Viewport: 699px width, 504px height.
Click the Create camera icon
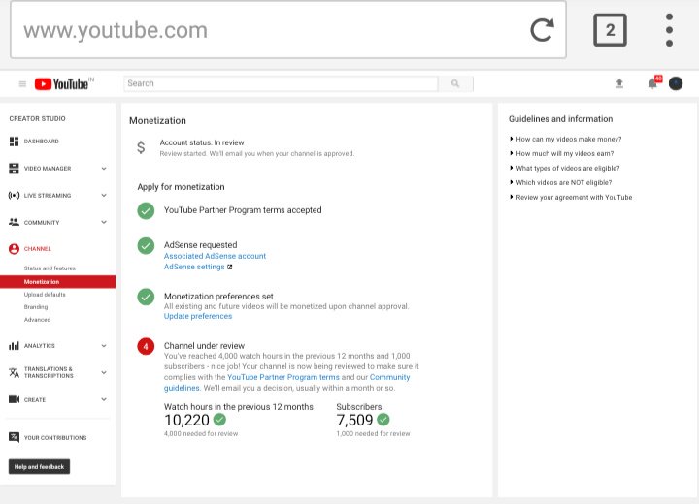click(x=14, y=399)
